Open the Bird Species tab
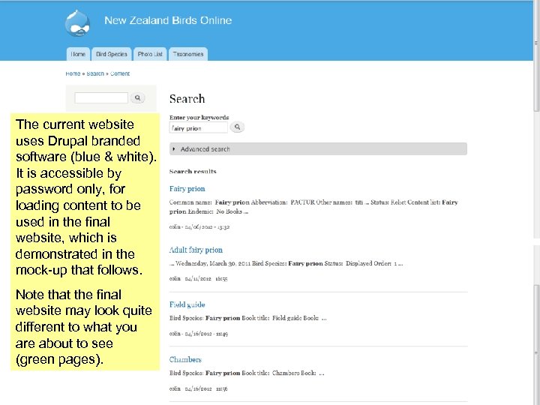 (x=112, y=54)
